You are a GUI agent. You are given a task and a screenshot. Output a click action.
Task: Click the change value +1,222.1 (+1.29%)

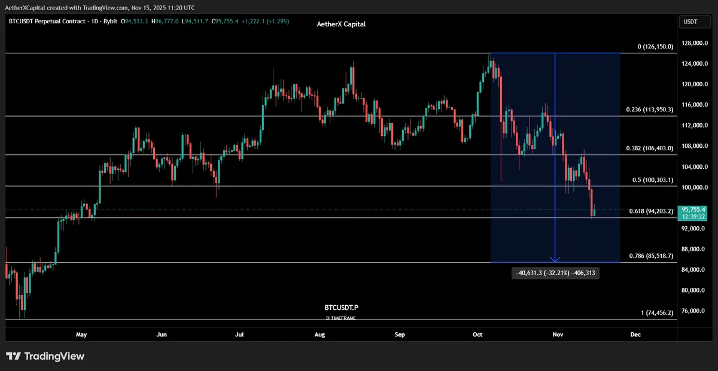[265, 22]
